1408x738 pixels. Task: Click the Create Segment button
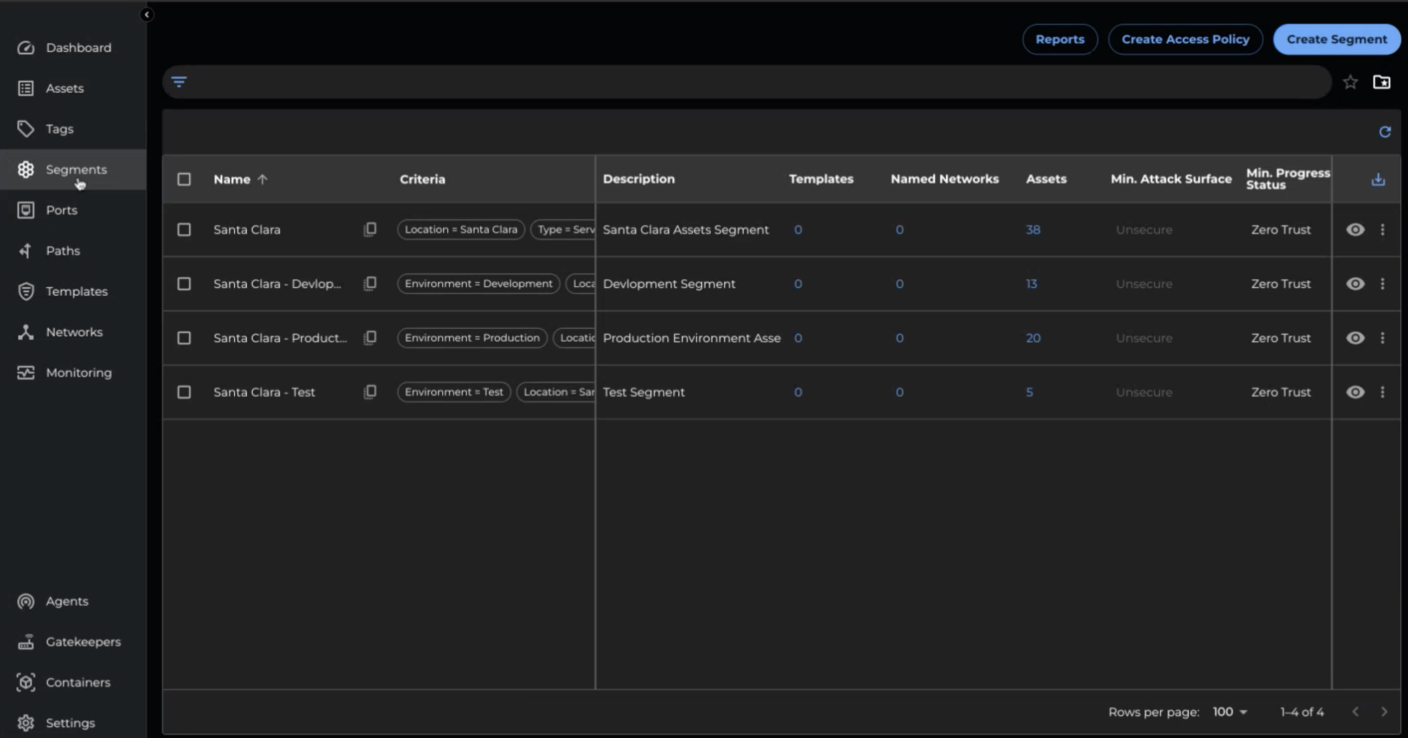coord(1337,40)
